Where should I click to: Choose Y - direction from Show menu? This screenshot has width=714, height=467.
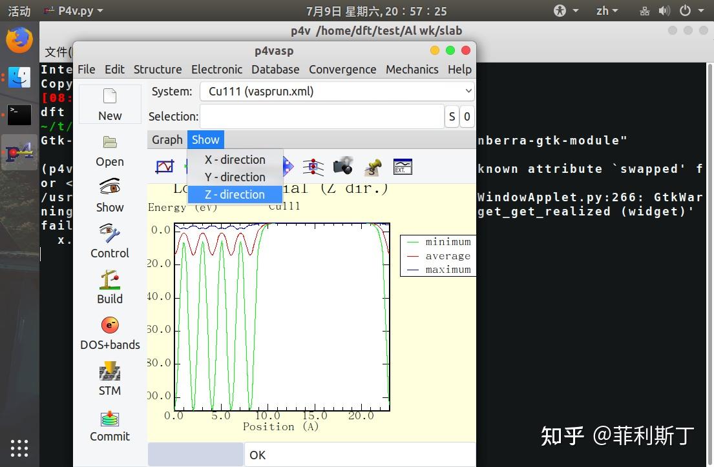coord(235,177)
